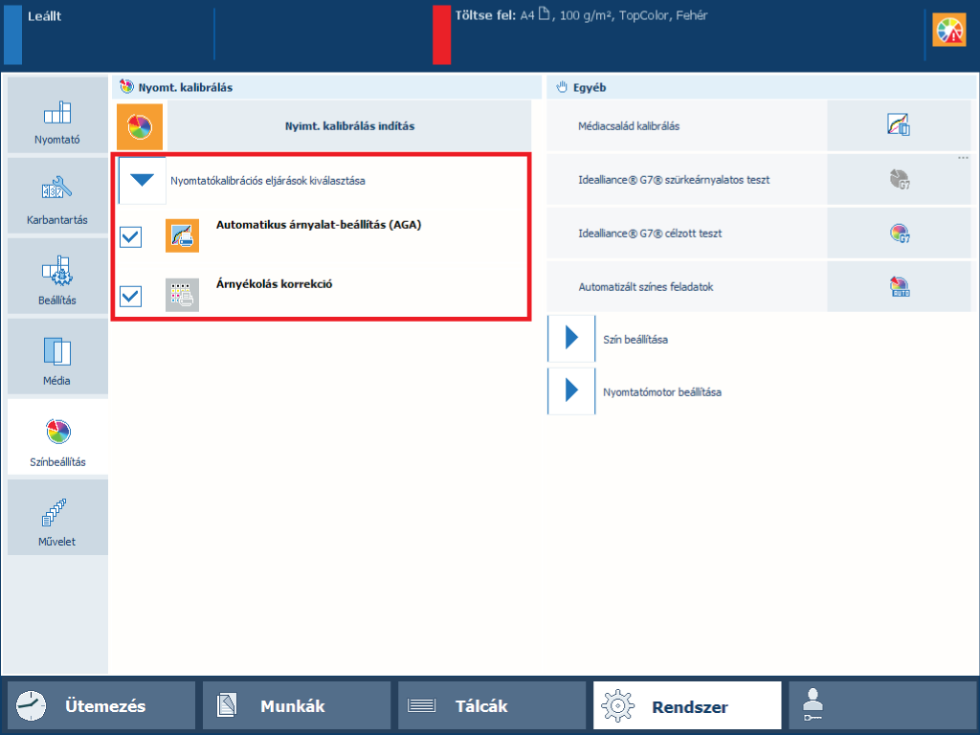Click Médiacsalád kalibrálás label

[x=629, y=125]
